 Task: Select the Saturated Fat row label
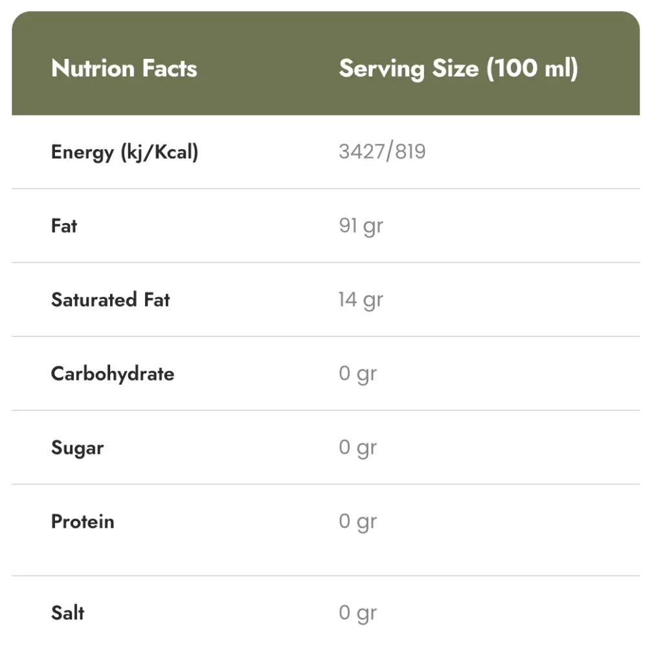coord(110,300)
